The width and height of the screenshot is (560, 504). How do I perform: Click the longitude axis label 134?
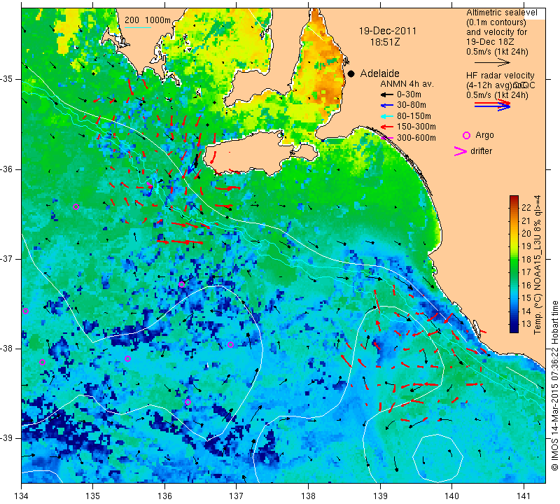tap(22, 496)
